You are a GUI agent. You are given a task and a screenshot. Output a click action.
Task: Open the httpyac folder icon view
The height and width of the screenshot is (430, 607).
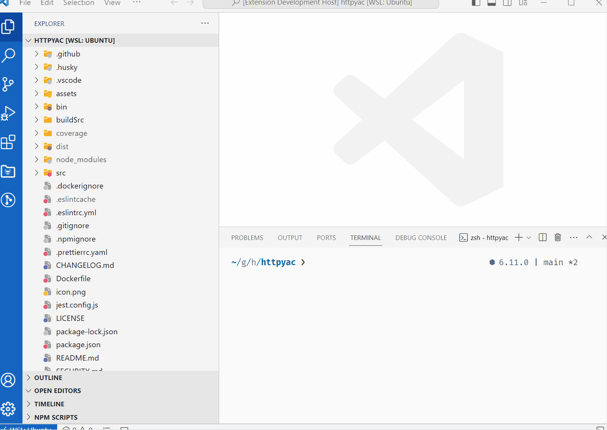pos(8,171)
